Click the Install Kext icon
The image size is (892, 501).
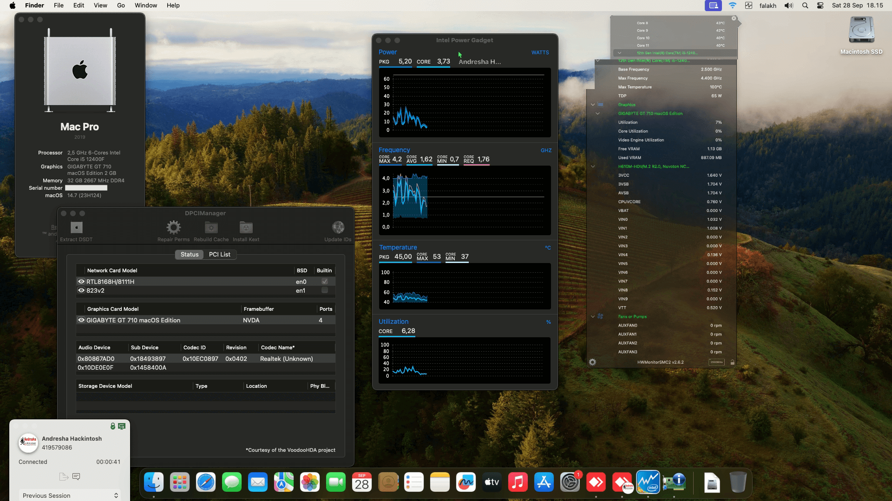(x=246, y=227)
